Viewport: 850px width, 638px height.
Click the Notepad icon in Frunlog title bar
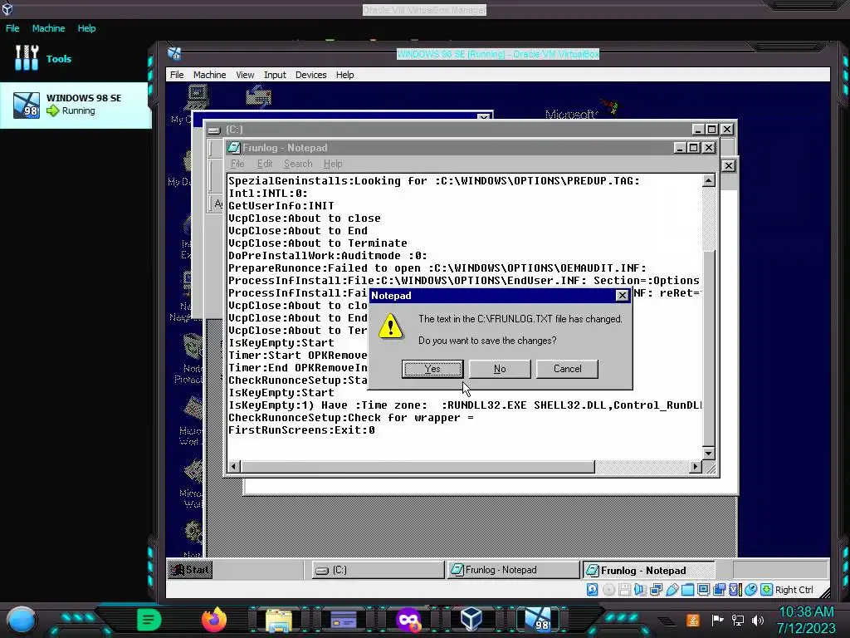coord(233,148)
